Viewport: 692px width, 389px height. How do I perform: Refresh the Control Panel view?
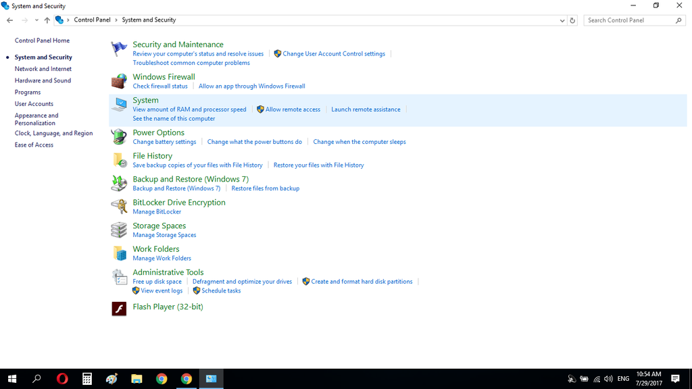(x=572, y=20)
